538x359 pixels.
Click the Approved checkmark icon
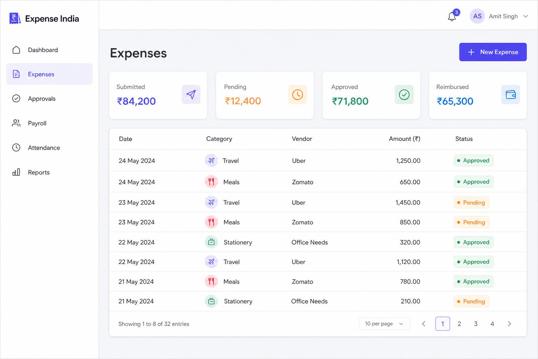tap(404, 95)
